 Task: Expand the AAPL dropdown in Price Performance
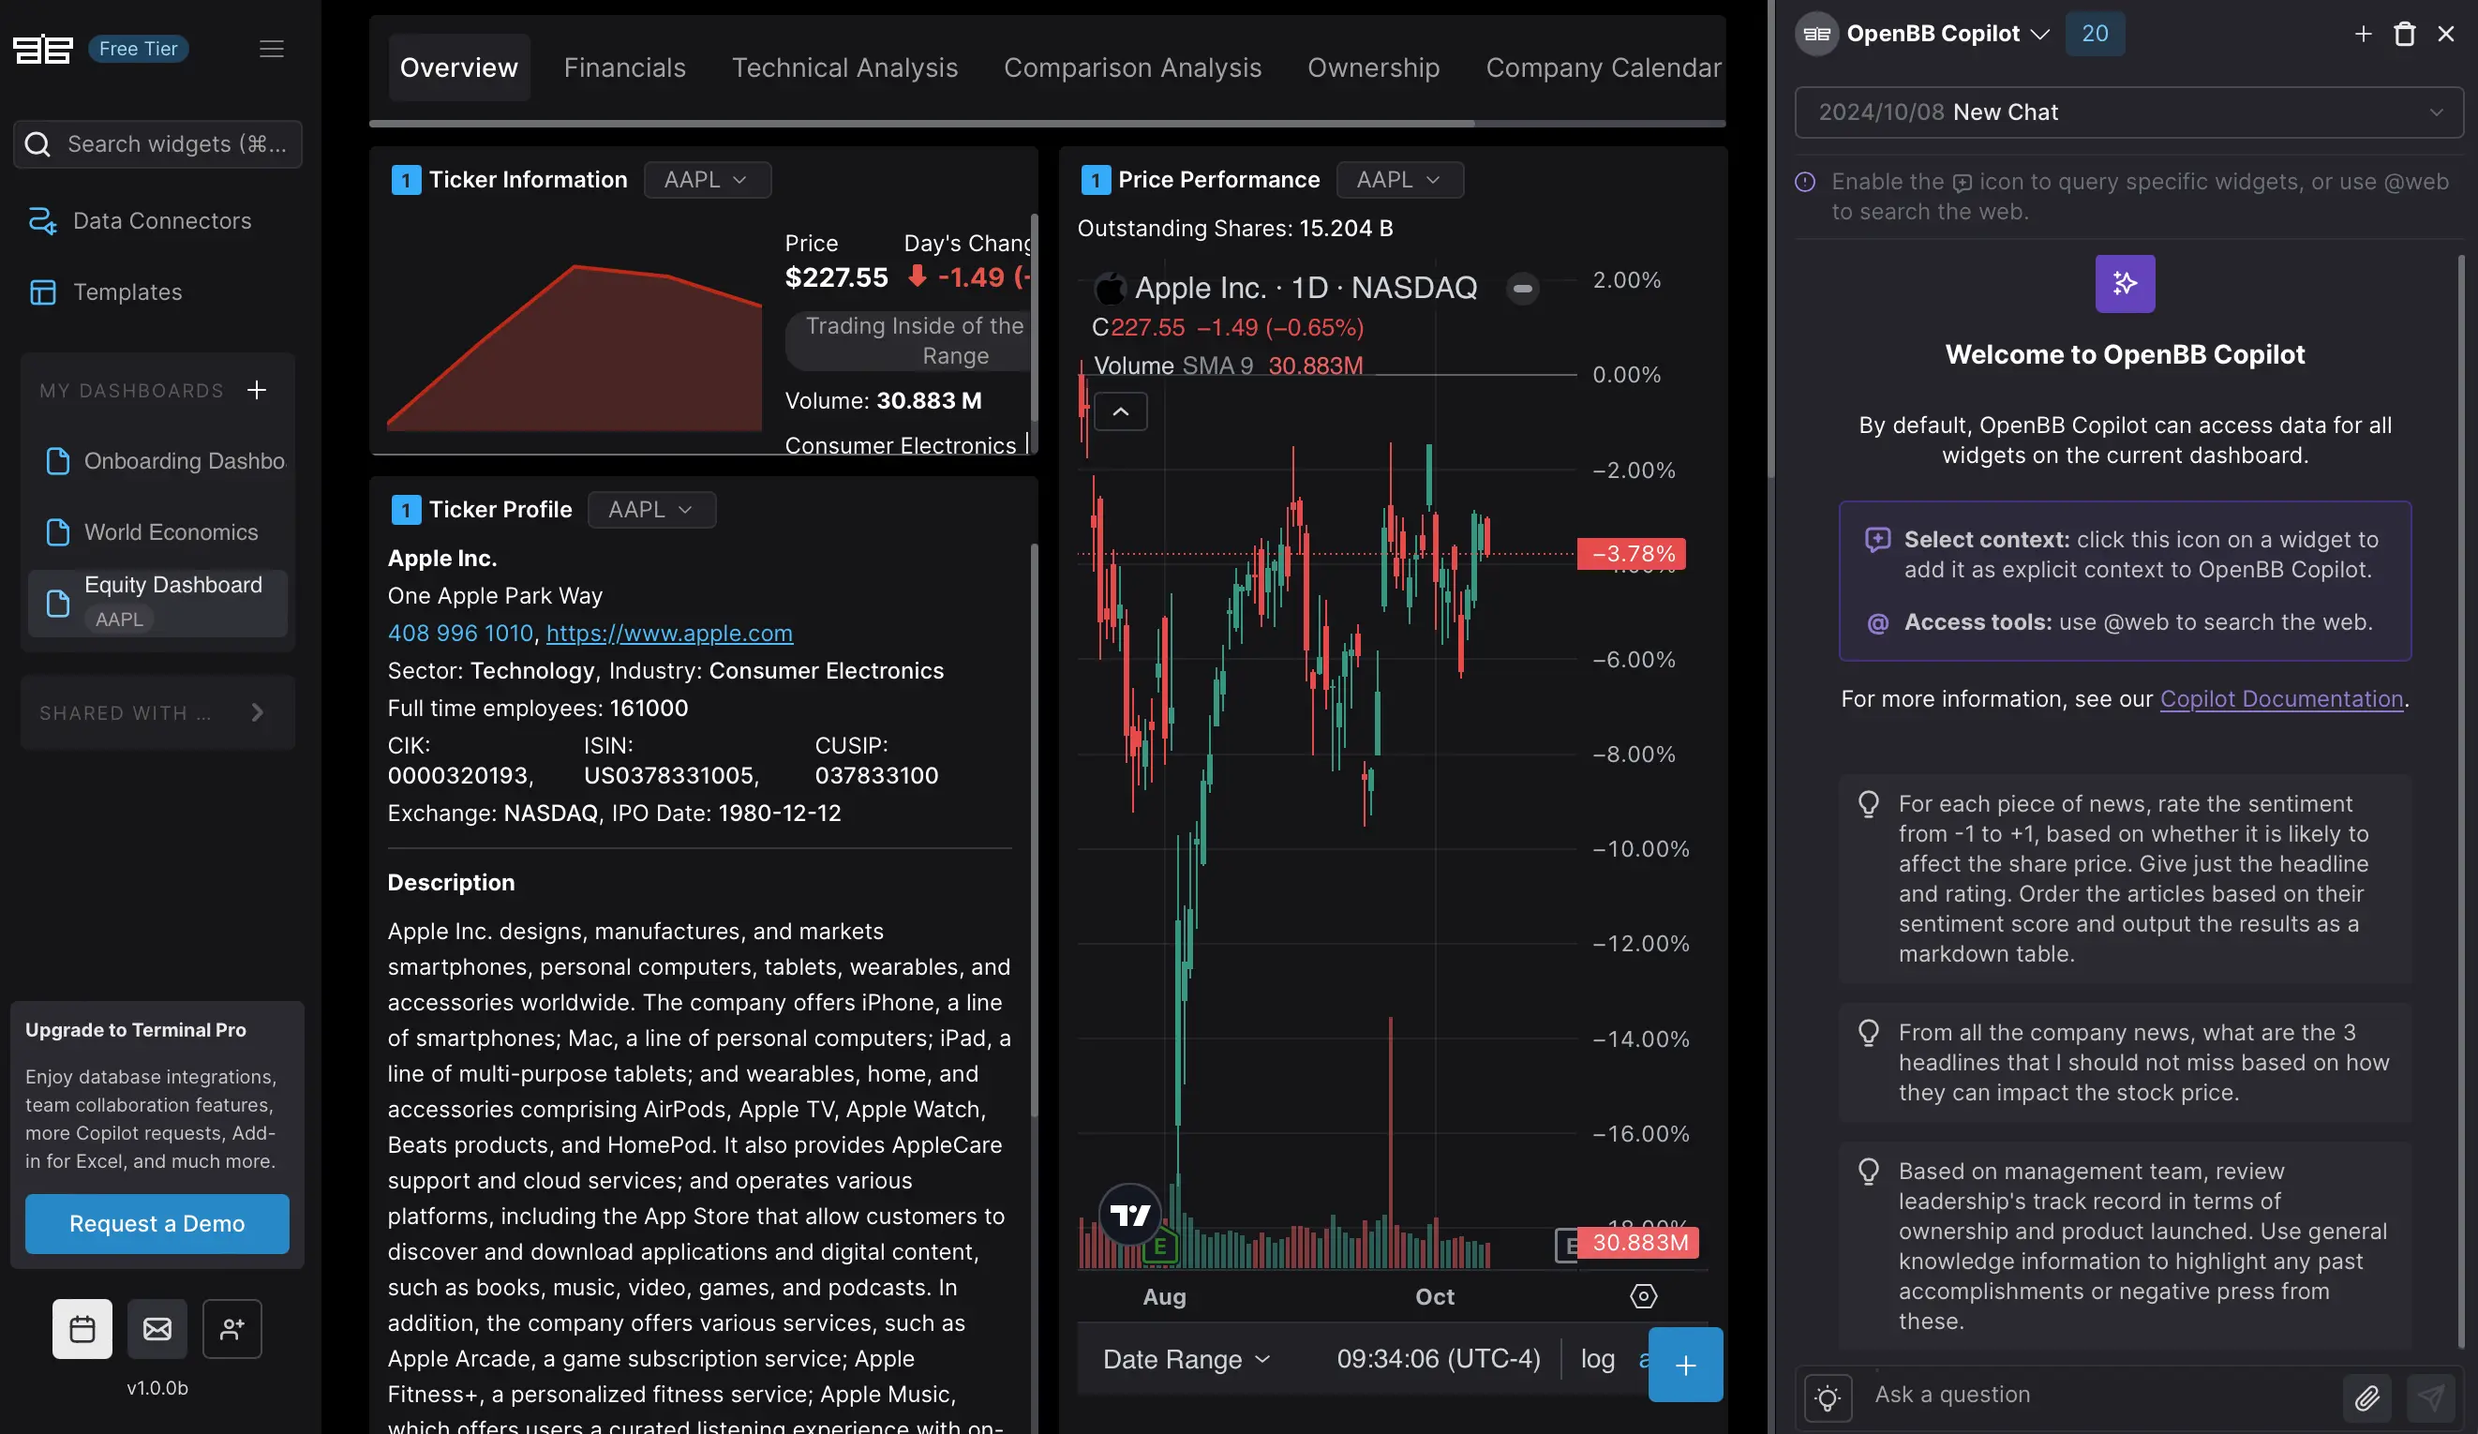[1399, 179]
